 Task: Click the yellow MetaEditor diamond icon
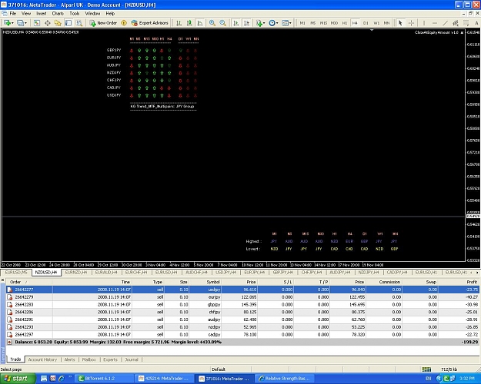coord(124,23)
